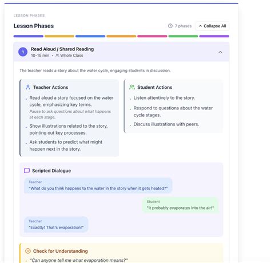The height and width of the screenshot is (263, 271).
Task: Click the Check for Understanding checkmark icon
Action: click(28, 251)
